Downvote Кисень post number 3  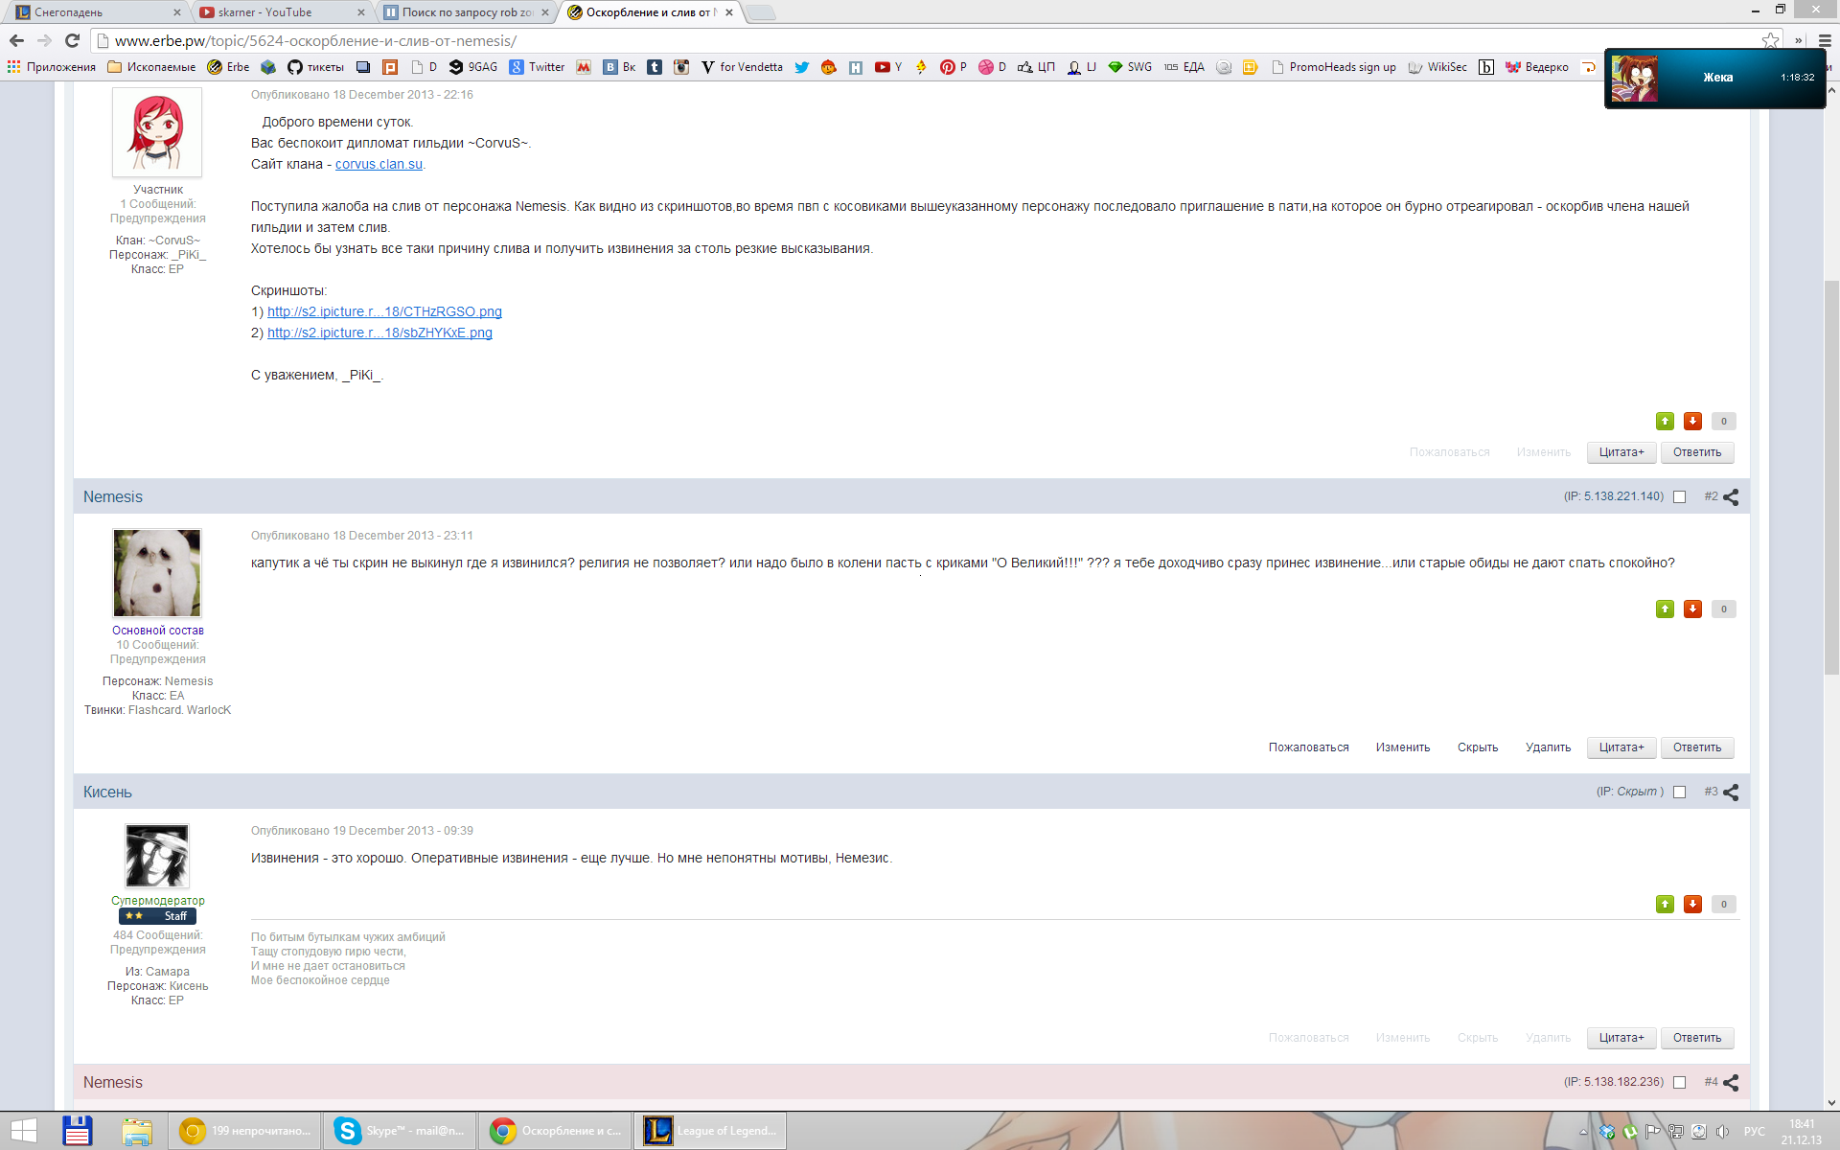[1692, 904]
